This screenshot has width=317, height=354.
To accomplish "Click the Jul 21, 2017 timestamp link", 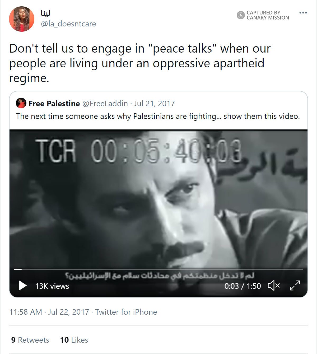I will pos(154,104).
